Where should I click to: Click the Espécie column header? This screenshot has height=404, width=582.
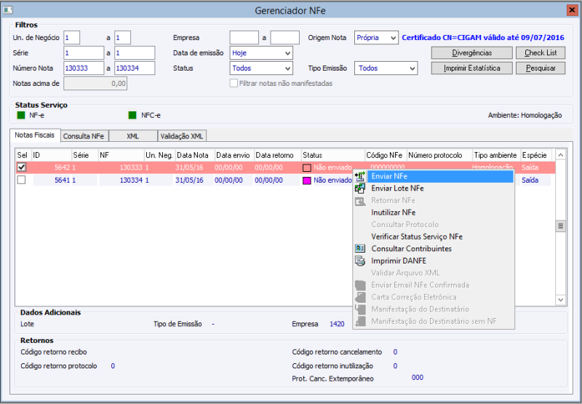click(x=536, y=155)
